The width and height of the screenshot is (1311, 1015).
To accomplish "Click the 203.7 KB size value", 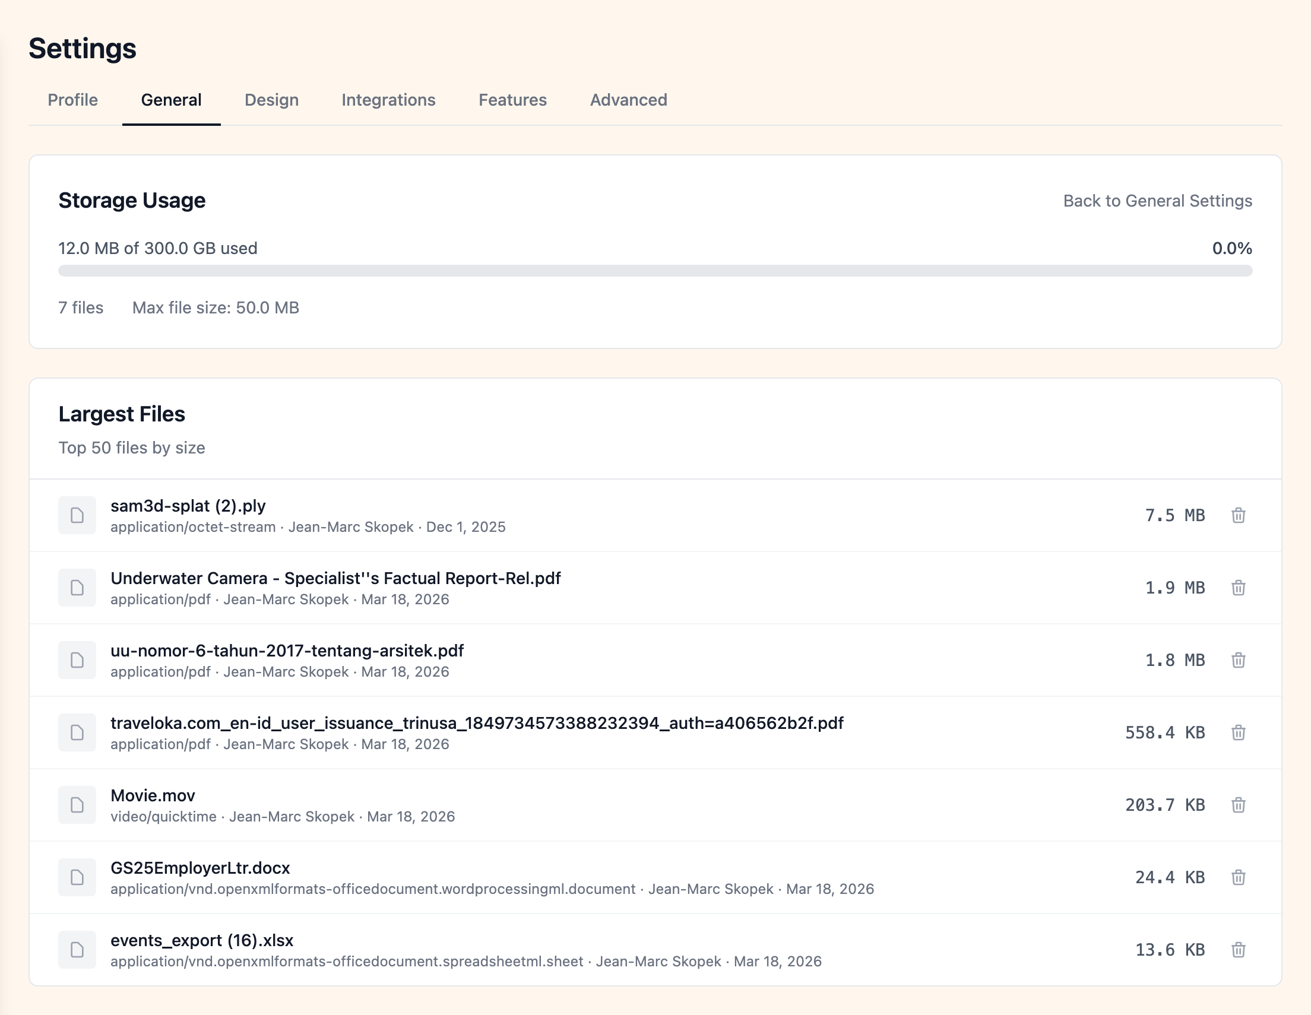I will click(x=1164, y=805).
